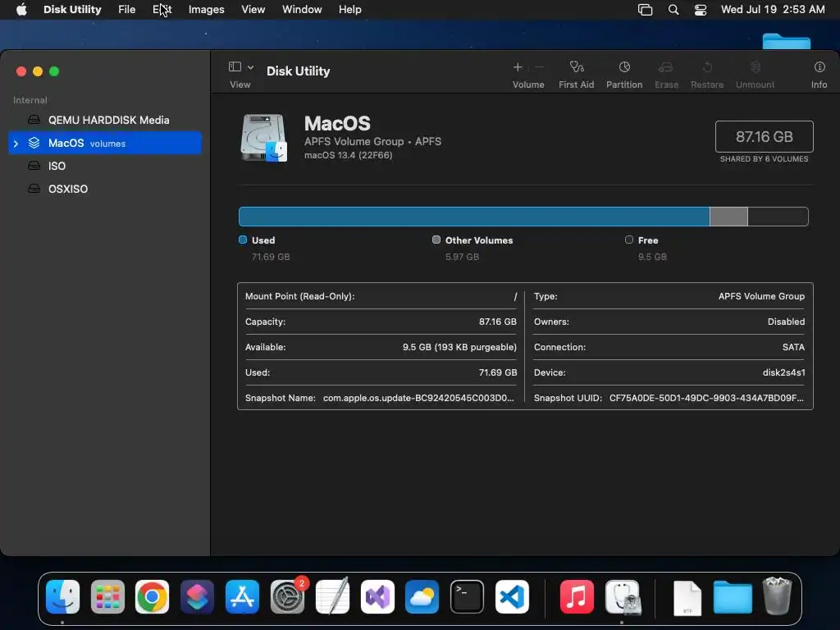This screenshot has width=840, height=630.
Task: Click the blue Used legend swatch
Action: pyautogui.click(x=243, y=240)
